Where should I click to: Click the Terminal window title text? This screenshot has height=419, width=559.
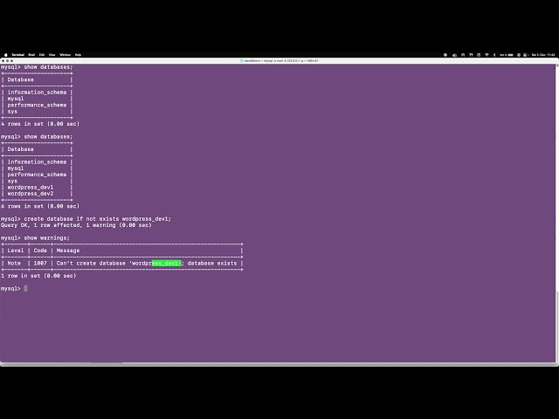281,61
